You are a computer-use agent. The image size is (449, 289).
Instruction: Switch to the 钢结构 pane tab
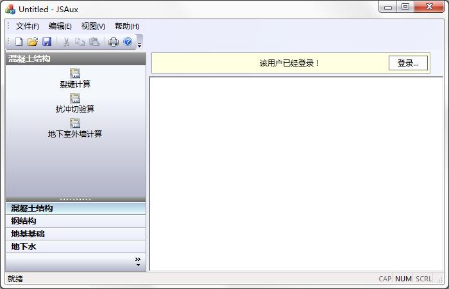(x=76, y=221)
